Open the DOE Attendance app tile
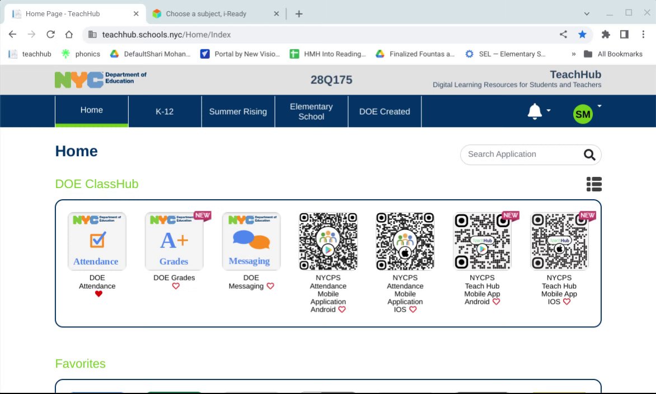 pos(97,241)
